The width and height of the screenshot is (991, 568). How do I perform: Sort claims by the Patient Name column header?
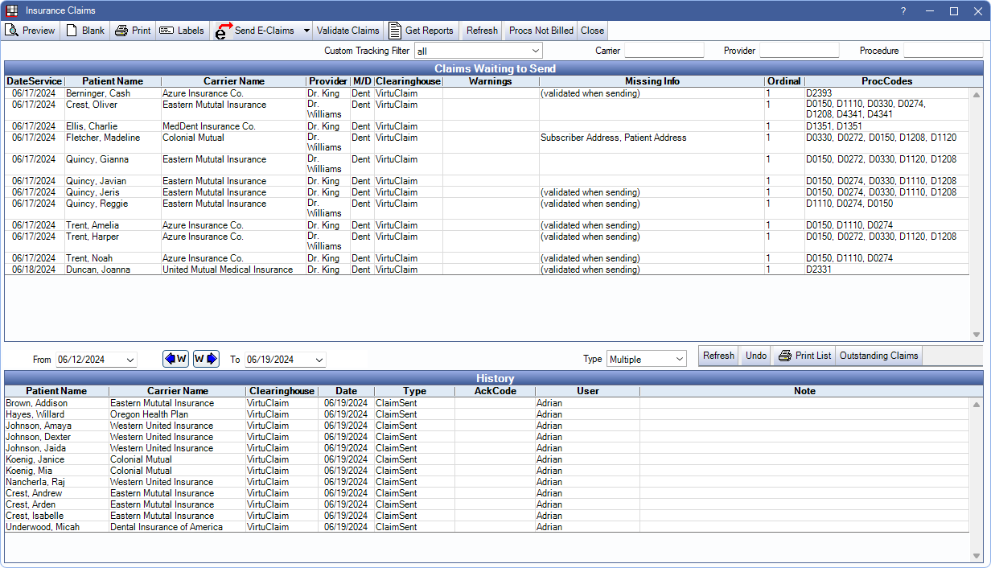113,81
